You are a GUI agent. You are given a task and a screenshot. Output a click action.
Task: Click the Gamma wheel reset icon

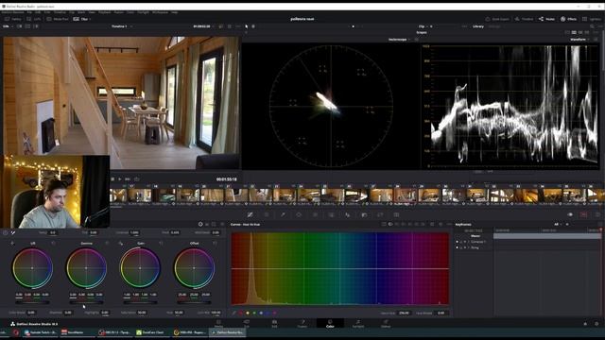pyautogui.click(x=107, y=244)
